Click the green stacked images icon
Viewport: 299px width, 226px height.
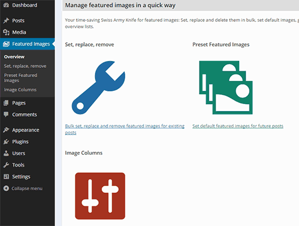point(226,87)
